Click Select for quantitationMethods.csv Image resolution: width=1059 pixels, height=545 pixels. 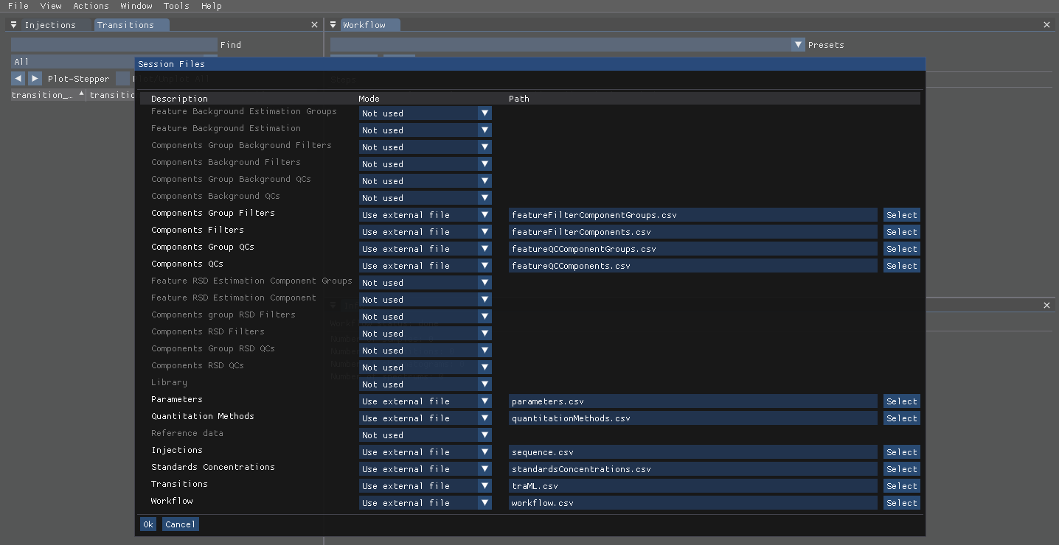click(902, 418)
